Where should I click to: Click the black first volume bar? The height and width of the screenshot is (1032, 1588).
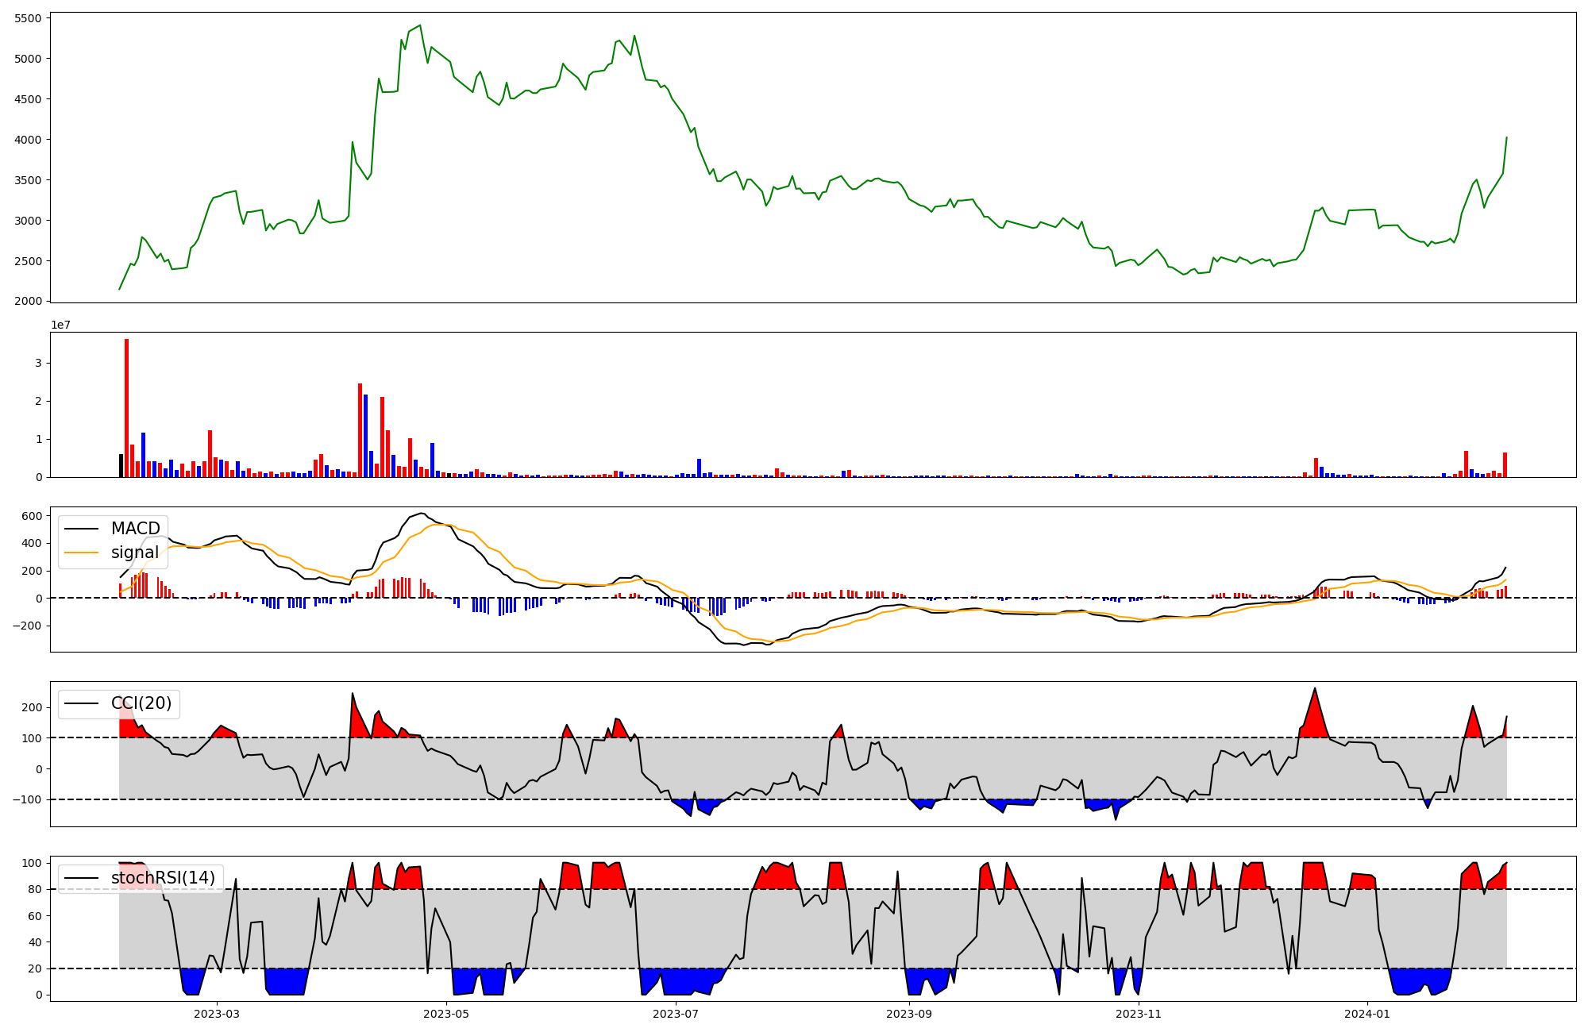coord(121,466)
